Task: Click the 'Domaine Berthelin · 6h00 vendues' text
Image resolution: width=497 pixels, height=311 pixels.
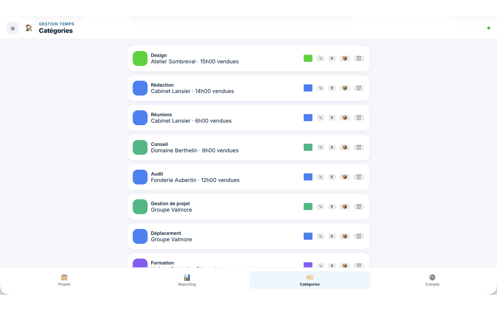Action: (195, 150)
